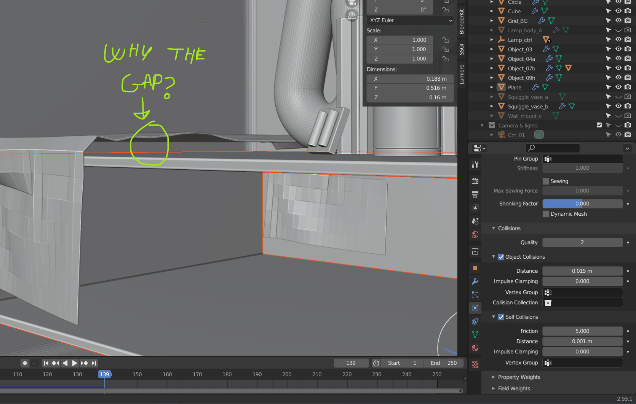Open Output Properties printer tab
This screenshot has height=404, width=636.
coord(475,194)
